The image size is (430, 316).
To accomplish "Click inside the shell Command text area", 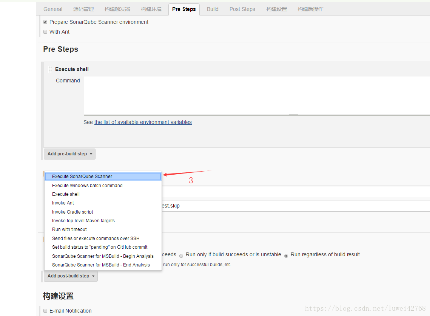I will (257, 95).
